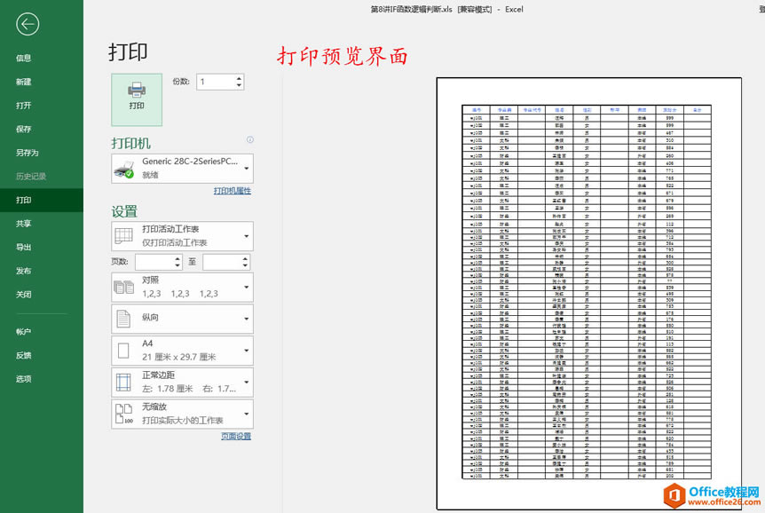Image resolution: width=765 pixels, height=513 pixels.
Task: Open 帐户 in the sidebar
Action: pos(42,332)
